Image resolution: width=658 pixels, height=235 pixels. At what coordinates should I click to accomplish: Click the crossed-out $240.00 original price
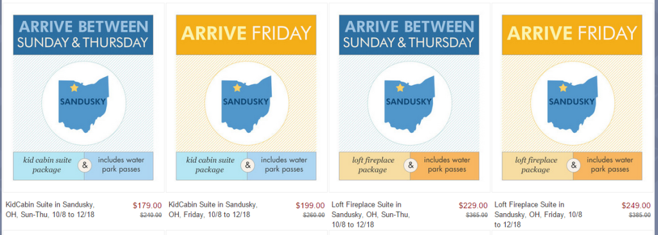point(150,215)
